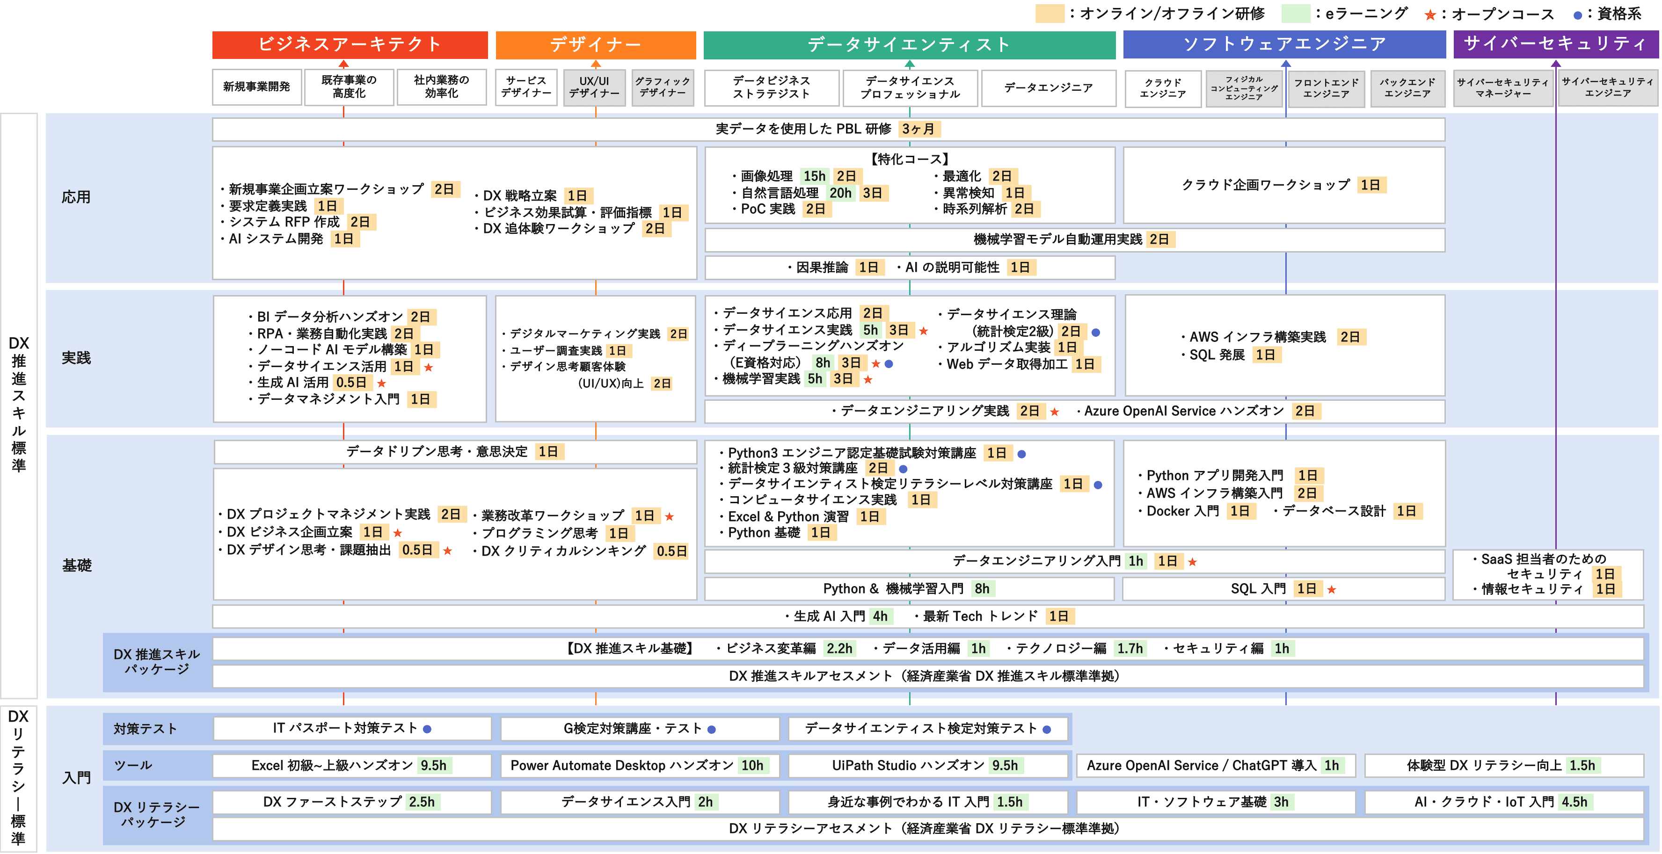
Task: Click the star beside データエンジニアリング実践
Action: pyautogui.click(x=1054, y=412)
